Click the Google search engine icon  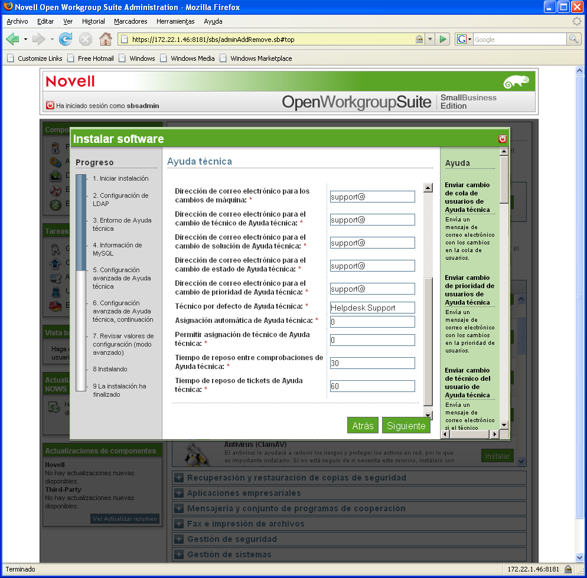(462, 39)
